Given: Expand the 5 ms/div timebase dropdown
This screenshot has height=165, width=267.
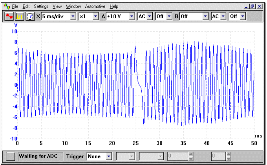Looking at the screenshot, I should [73, 16].
